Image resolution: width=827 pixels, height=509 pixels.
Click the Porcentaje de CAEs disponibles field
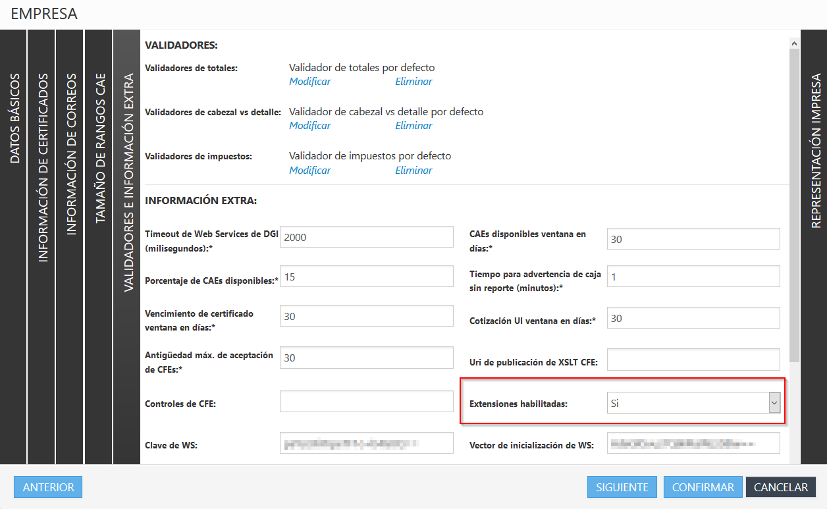pyautogui.click(x=366, y=276)
